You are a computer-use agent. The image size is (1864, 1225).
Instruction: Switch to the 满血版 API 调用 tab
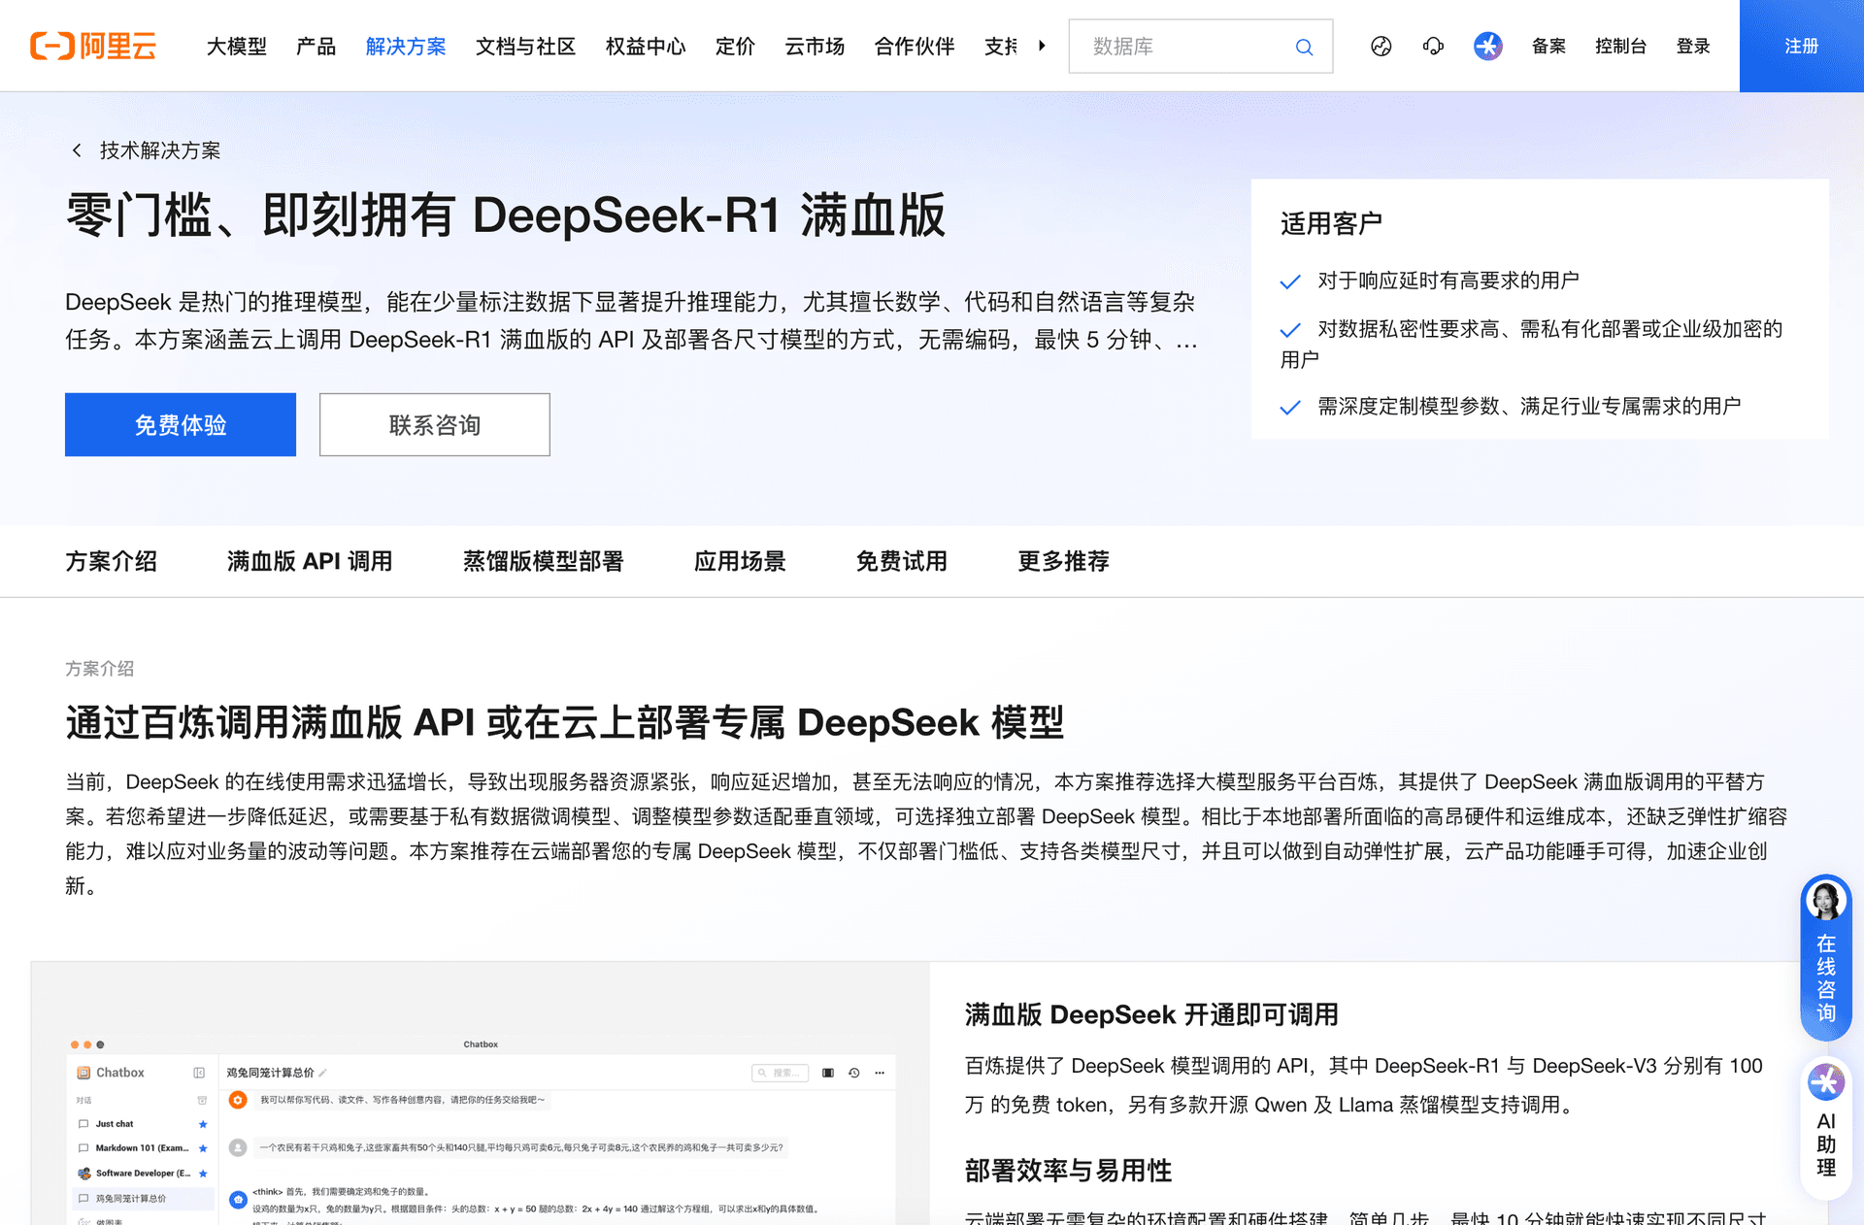coord(309,561)
